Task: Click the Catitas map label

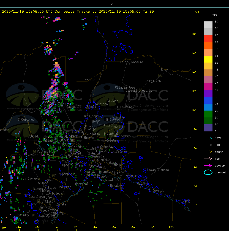Action: click(143, 184)
